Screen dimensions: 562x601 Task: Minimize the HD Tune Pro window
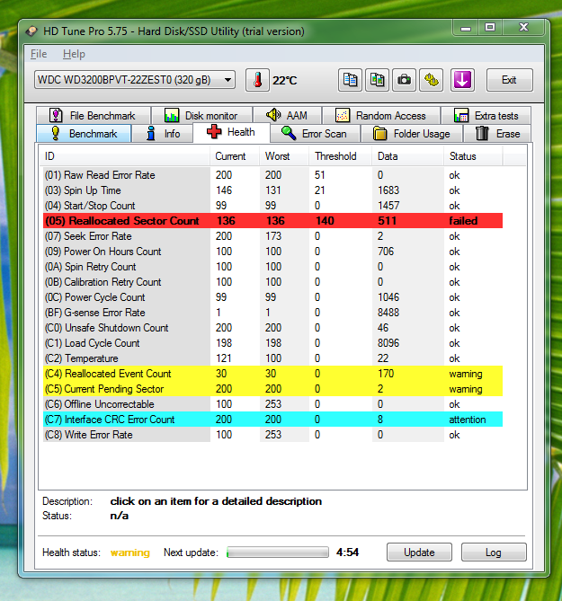(466, 28)
